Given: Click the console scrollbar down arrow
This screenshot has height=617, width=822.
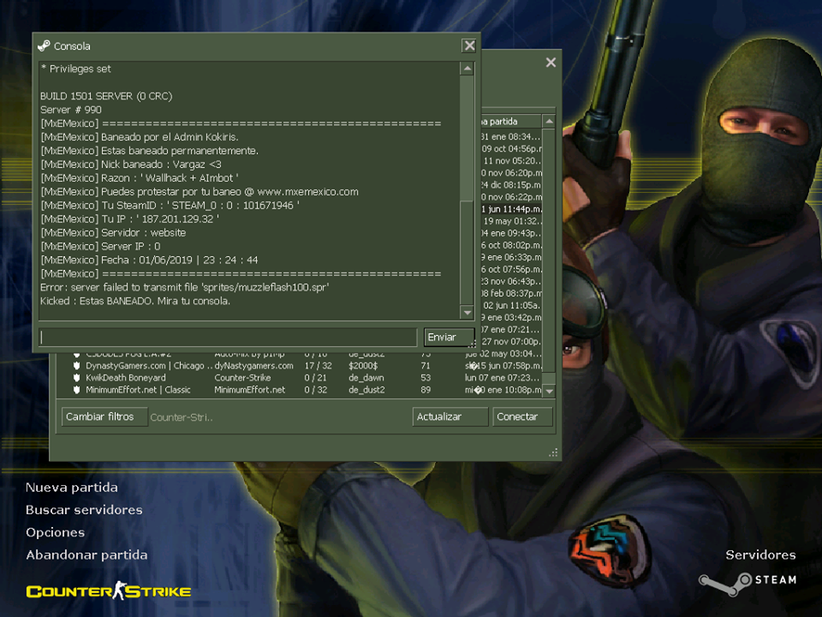Looking at the screenshot, I should click(x=467, y=313).
